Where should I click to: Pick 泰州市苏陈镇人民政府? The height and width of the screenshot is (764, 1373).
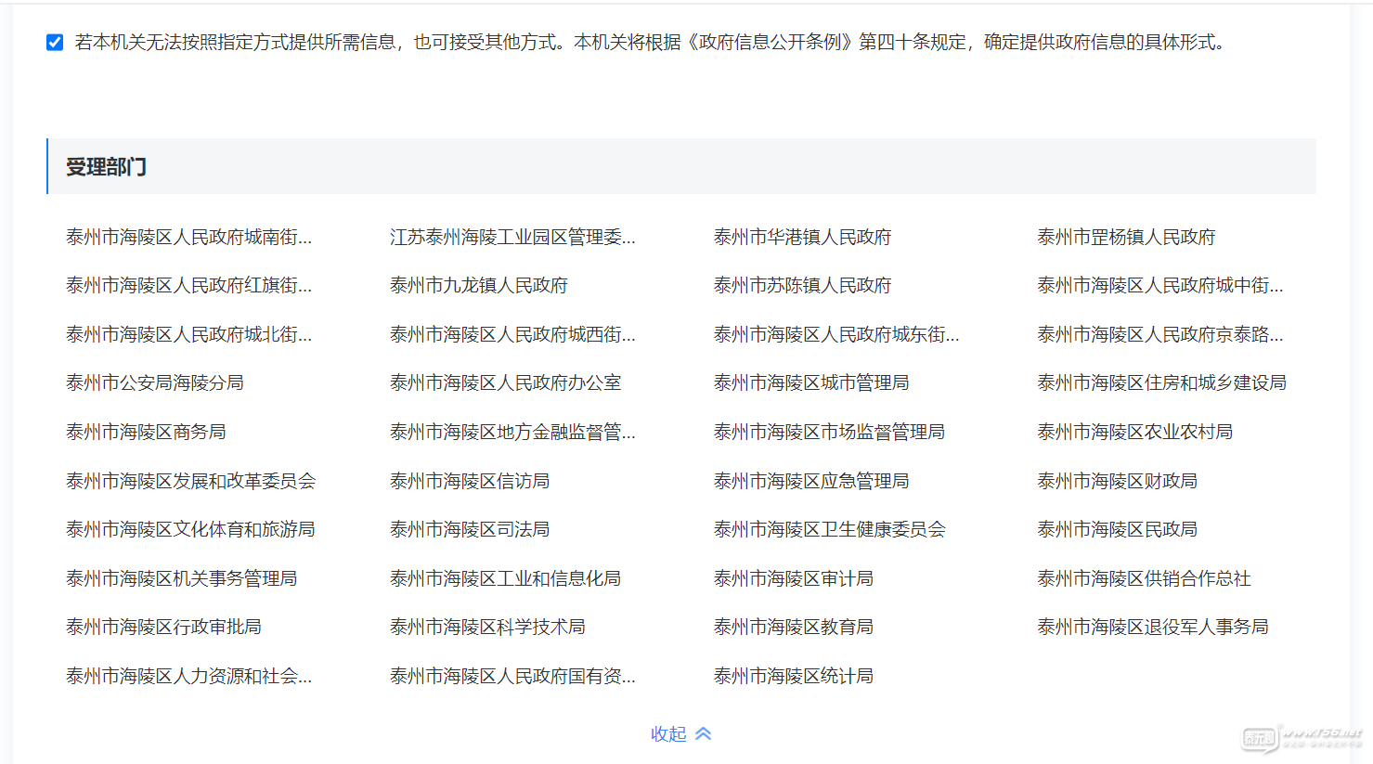[x=802, y=286]
